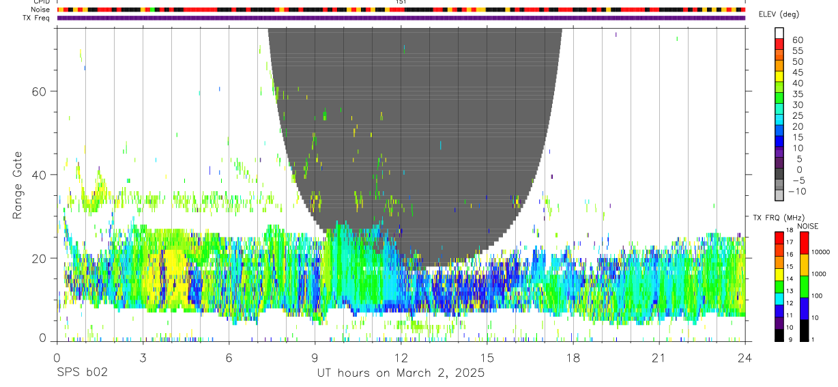The height and width of the screenshot is (387, 838).
Task: Click the Noise color strip above the plot
Action: (401, 10)
